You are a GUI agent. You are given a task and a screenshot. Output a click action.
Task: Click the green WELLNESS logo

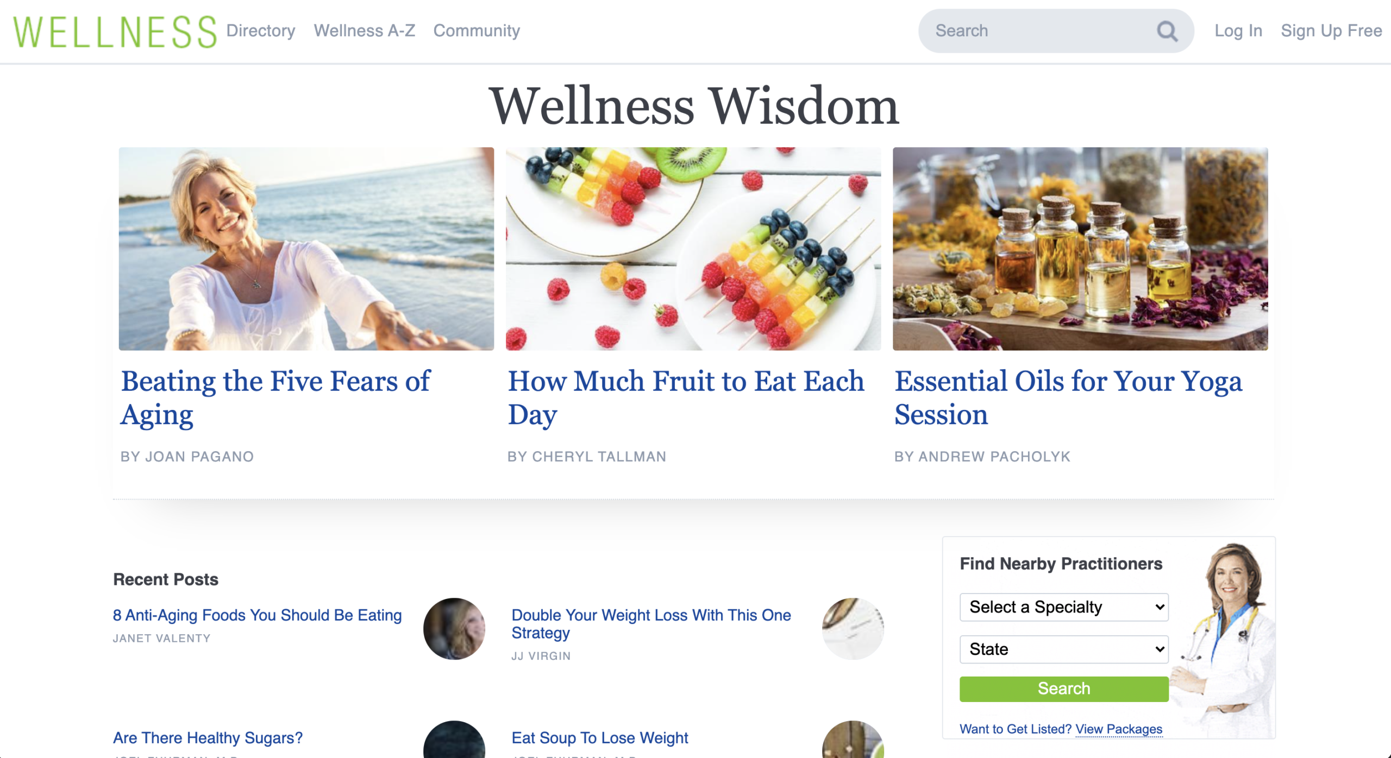115,32
